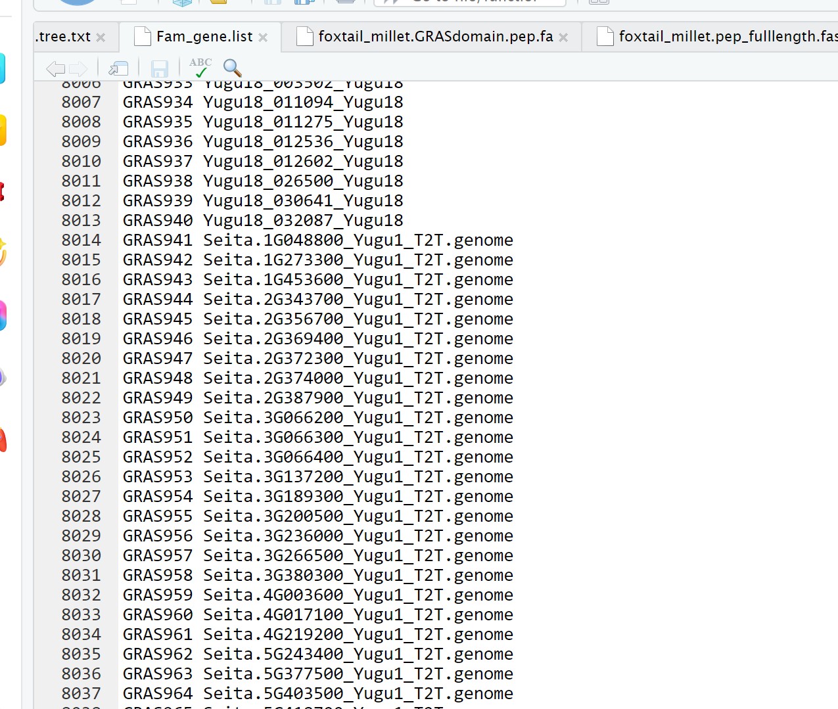
Task: Switch to the .tree.txt tab
Action: click(64, 37)
